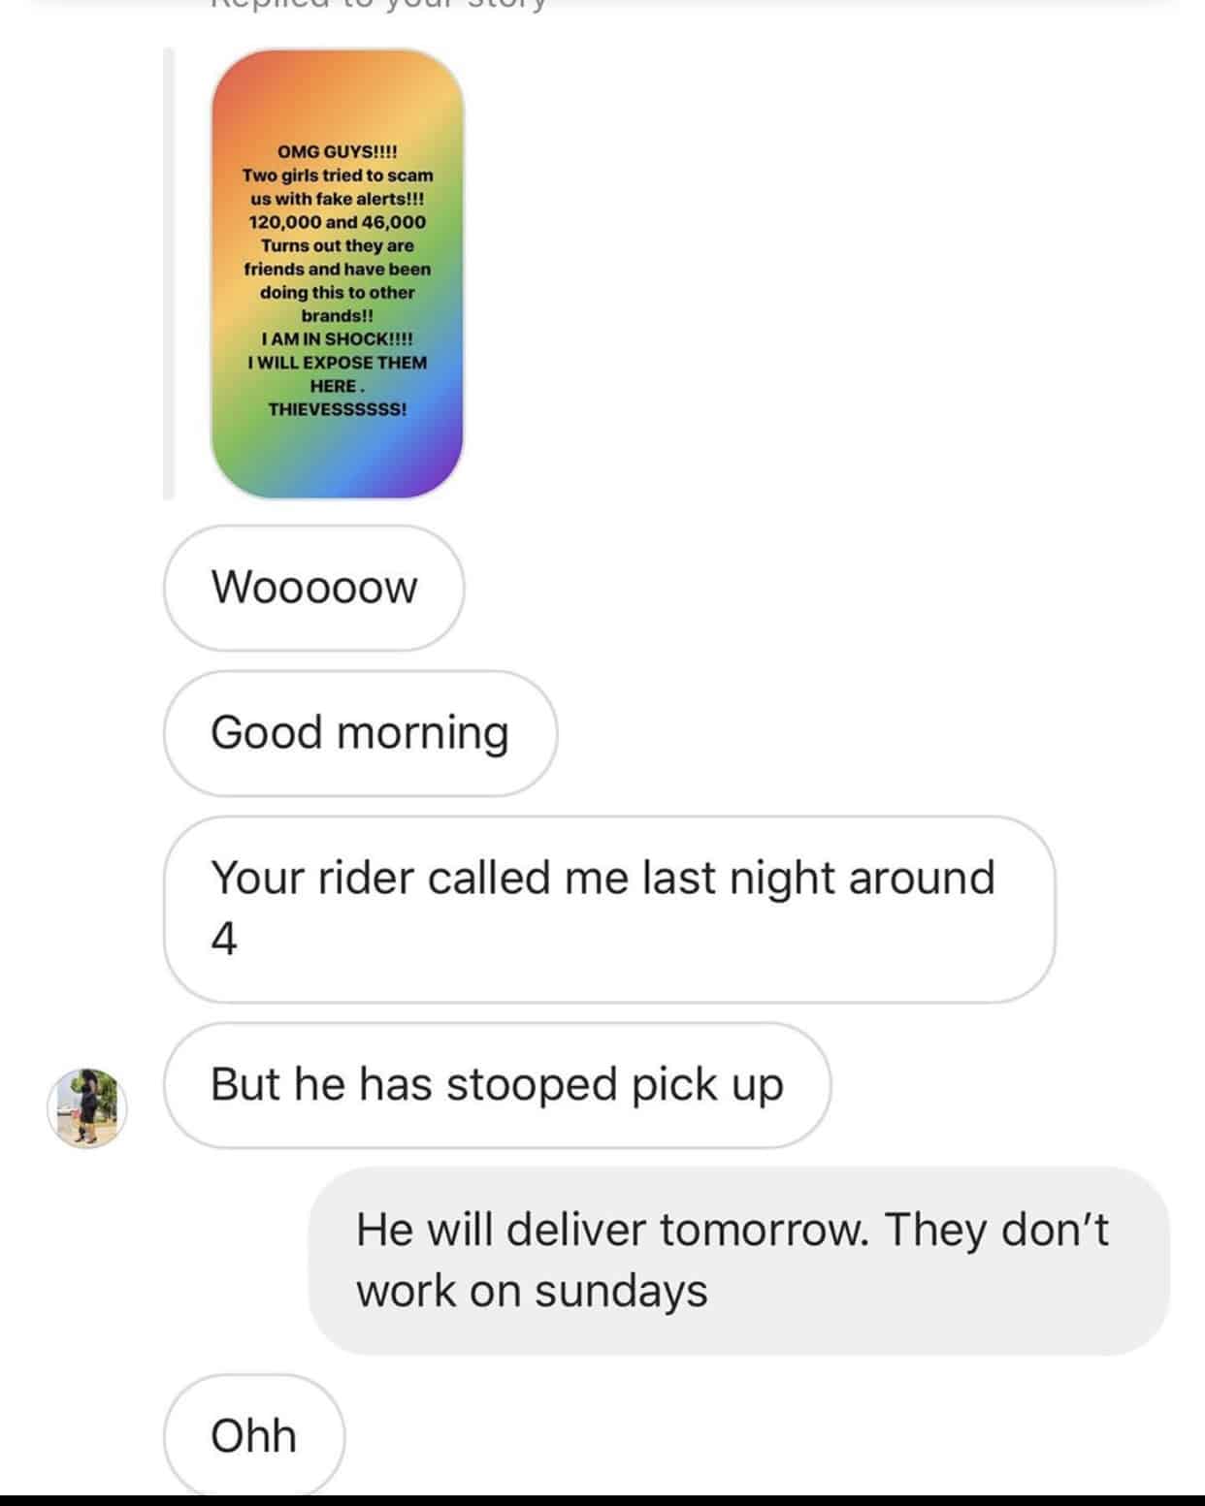The height and width of the screenshot is (1506, 1205).
Task: Tap the sender's round profile avatar
Action: coord(87,1108)
